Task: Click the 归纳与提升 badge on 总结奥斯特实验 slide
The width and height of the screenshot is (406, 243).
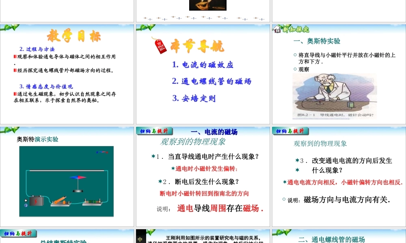Action: (17, 233)
